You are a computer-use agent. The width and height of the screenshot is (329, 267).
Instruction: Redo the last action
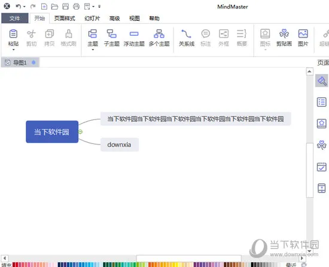pos(33,7)
